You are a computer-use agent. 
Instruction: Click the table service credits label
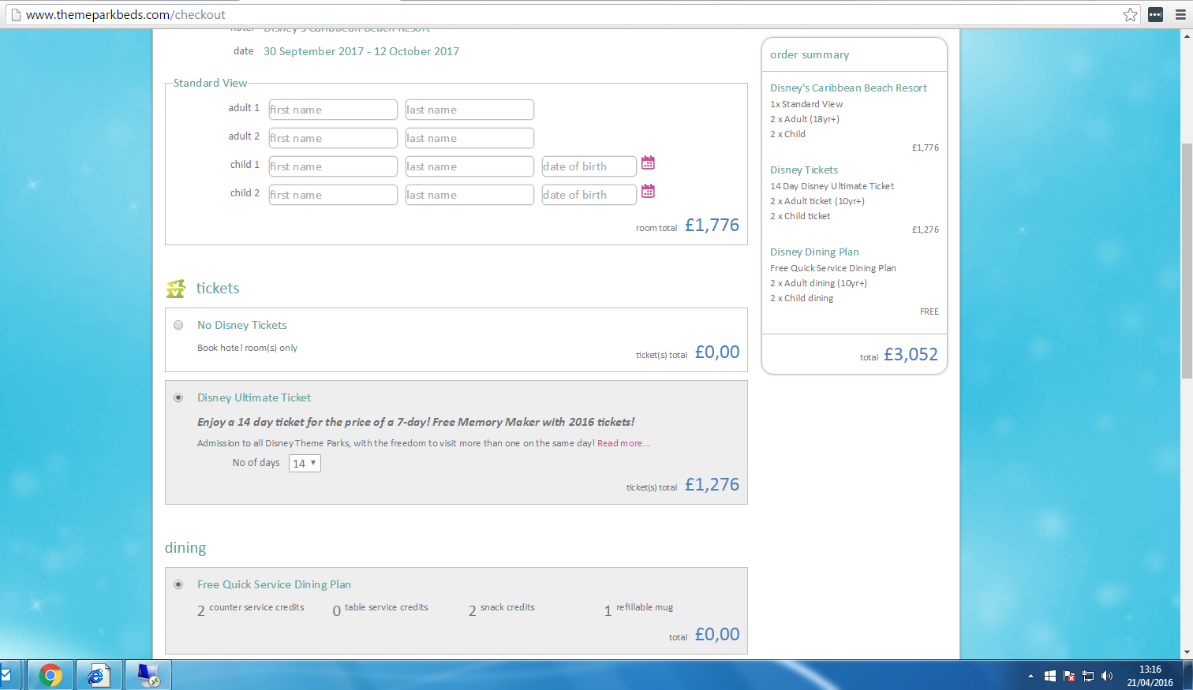(387, 607)
